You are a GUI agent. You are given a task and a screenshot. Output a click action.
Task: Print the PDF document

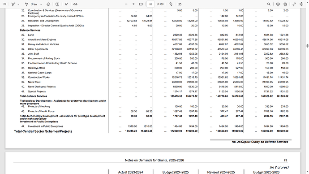click(x=278, y=4)
